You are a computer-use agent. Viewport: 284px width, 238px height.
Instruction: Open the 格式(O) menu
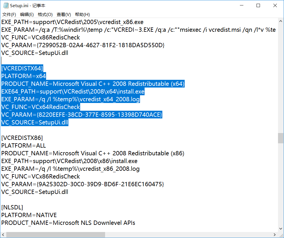tap(45, 15)
